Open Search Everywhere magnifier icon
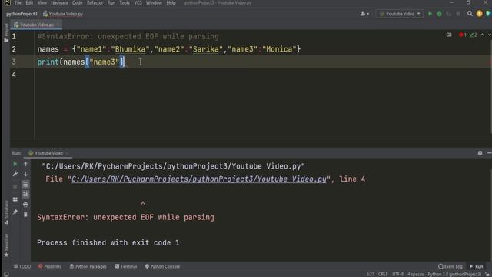 pos(470,14)
